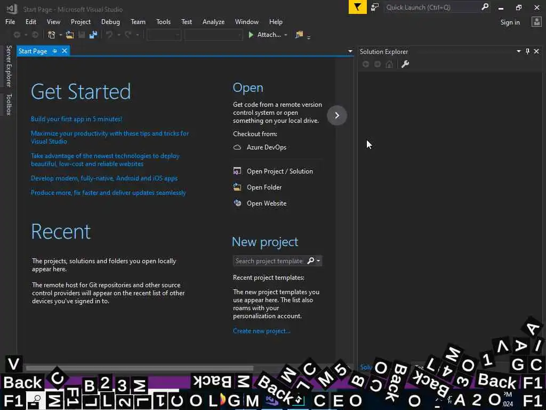Click the Quick Launch search magnifier icon

coord(485,7)
